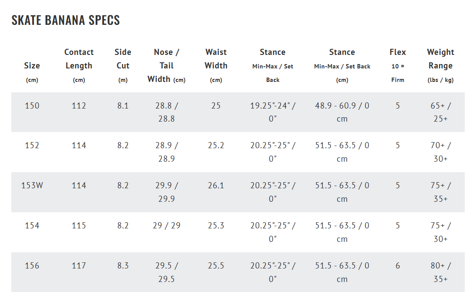
Task: Select the 150 size cell
Action: click(32, 105)
